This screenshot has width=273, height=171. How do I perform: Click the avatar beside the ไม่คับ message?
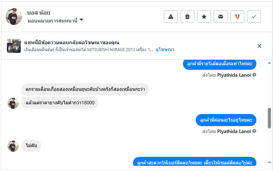tap(13, 146)
